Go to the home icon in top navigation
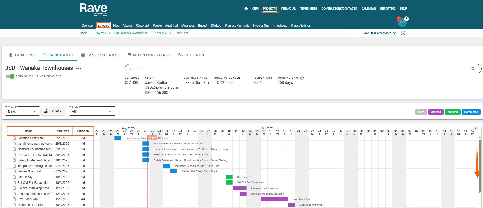This screenshot has width=483, height=208. click(246, 9)
